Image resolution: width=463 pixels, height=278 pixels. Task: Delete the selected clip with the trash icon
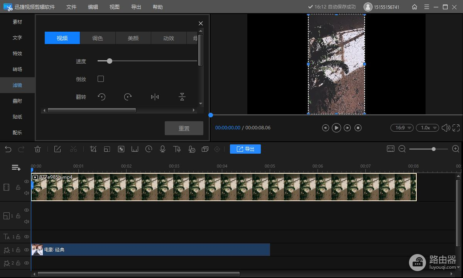[38, 149]
